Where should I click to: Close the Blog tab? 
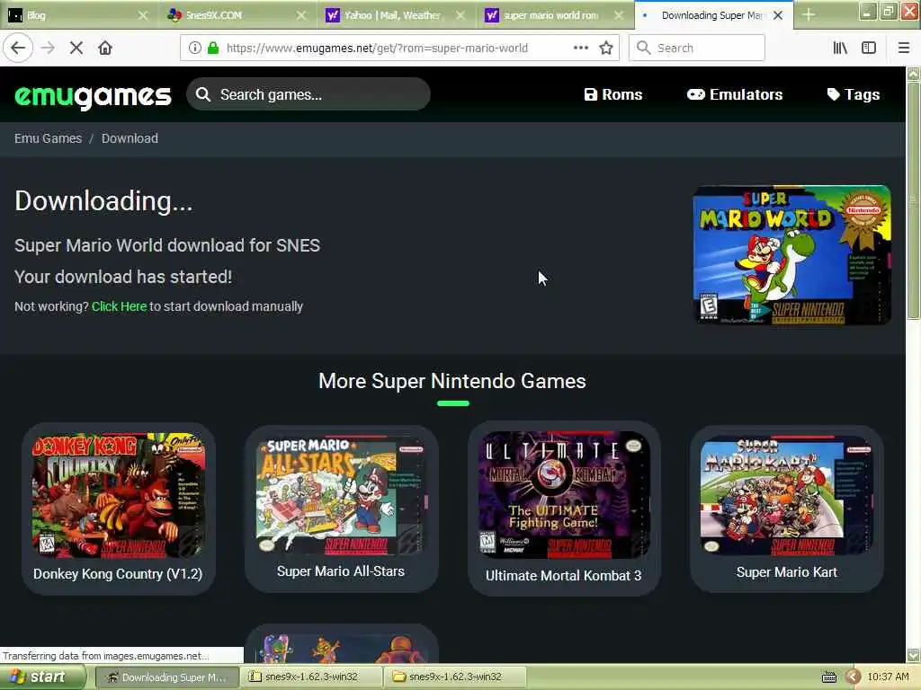(x=143, y=15)
